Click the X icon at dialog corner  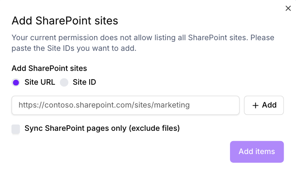288,9
